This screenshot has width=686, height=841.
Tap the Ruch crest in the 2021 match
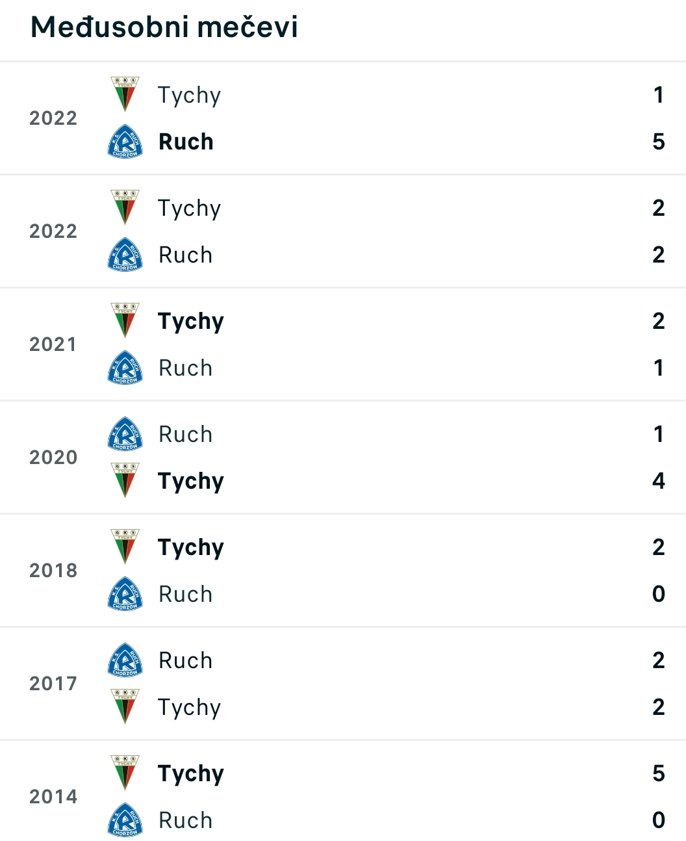point(125,367)
